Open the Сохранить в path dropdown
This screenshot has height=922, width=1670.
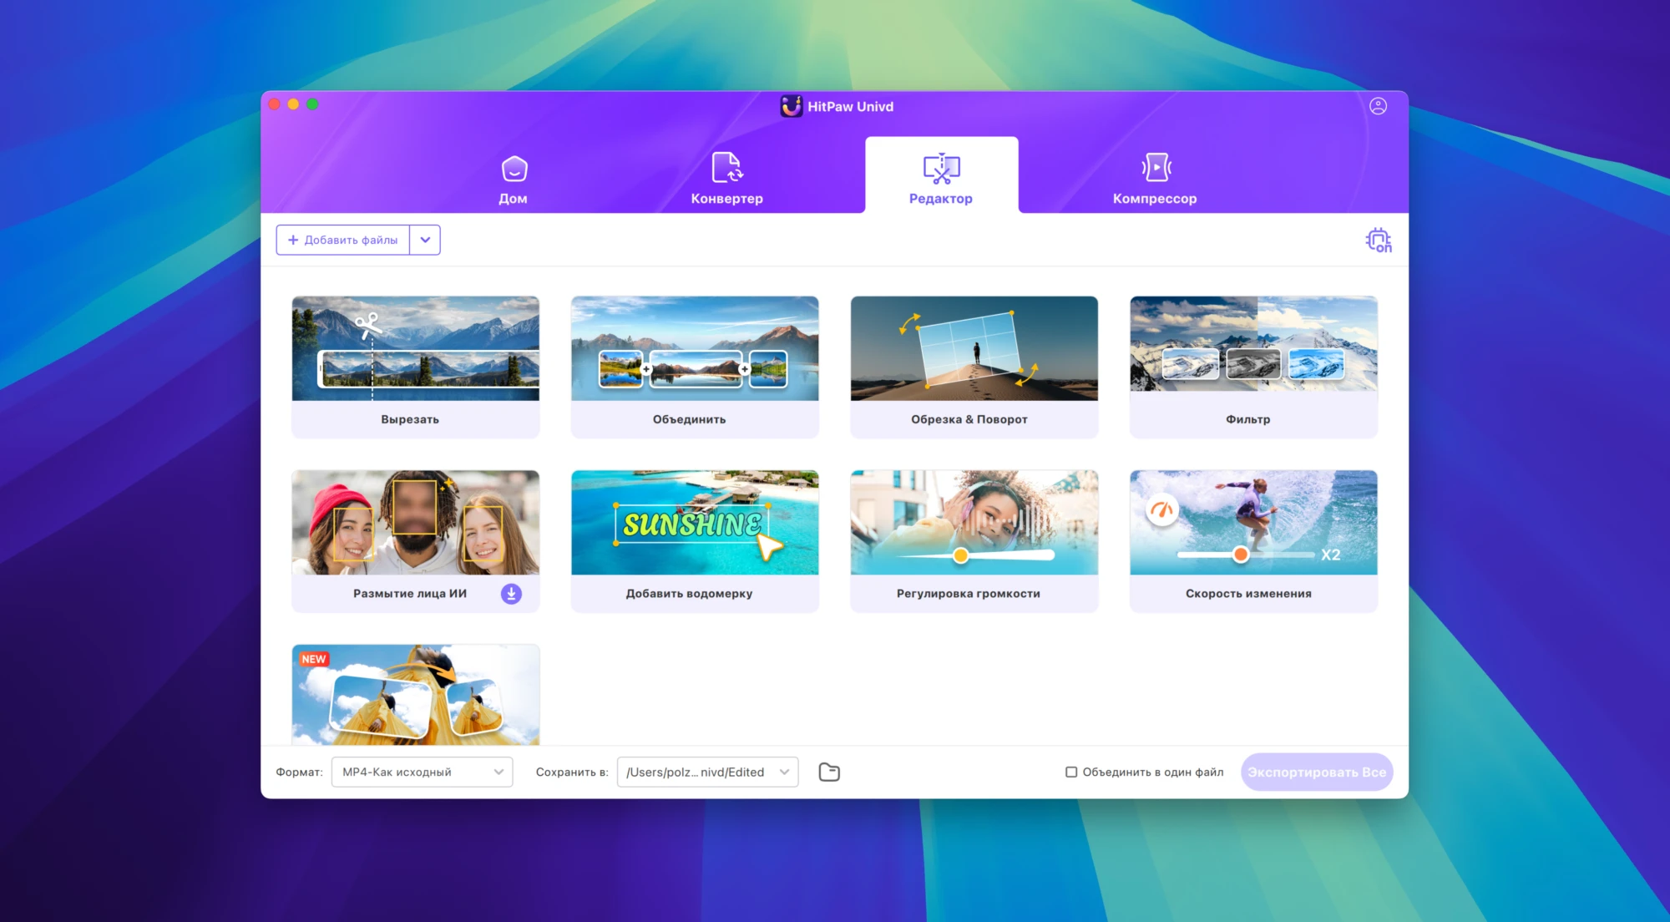pos(707,773)
